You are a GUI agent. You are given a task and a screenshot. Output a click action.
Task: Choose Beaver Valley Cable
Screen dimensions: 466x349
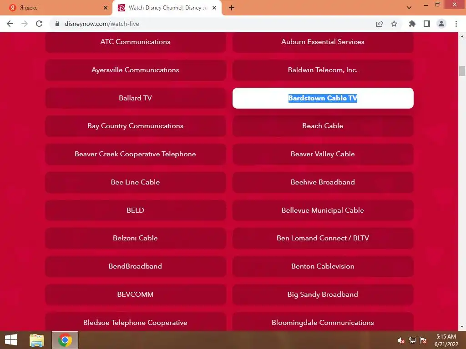[x=323, y=154]
